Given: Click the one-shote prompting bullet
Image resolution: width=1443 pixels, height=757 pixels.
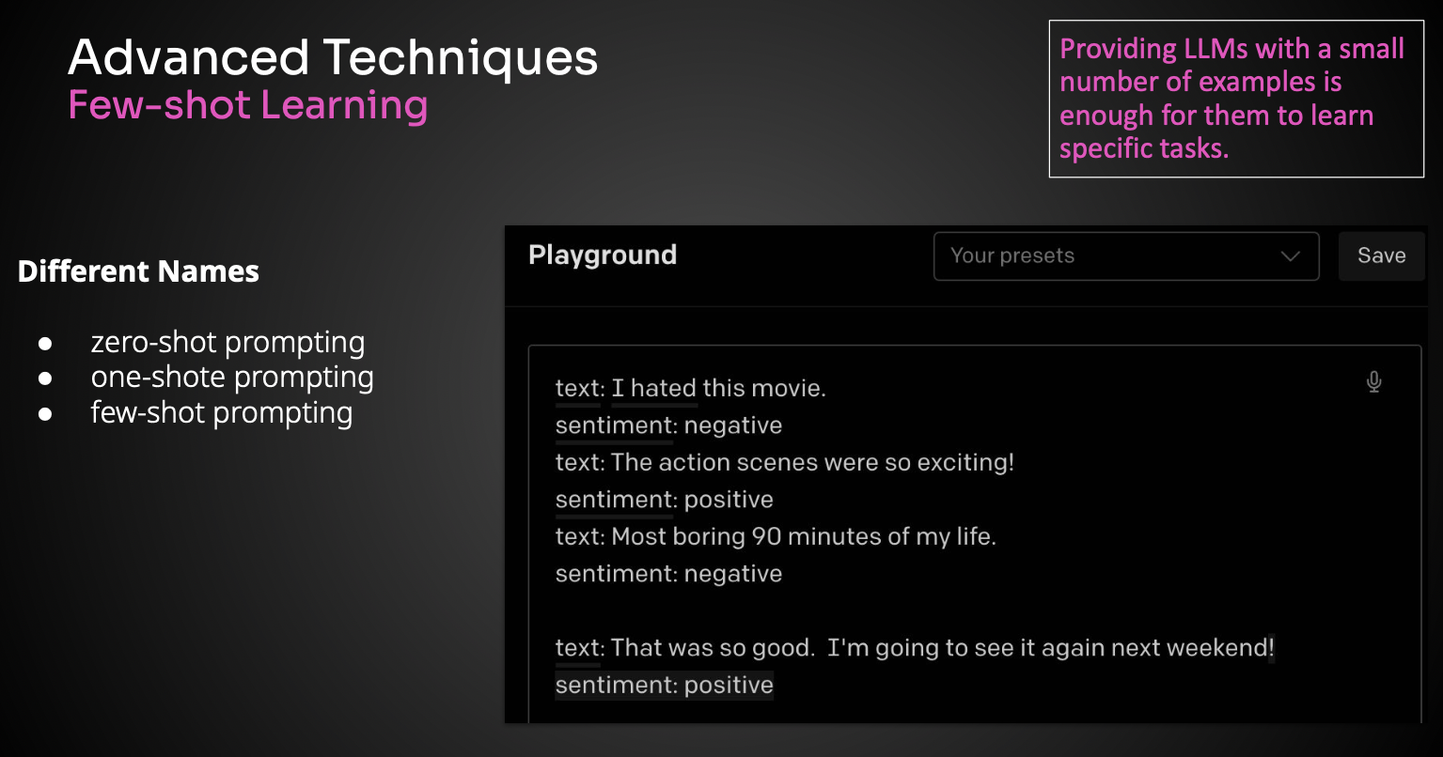Looking at the screenshot, I should click(x=232, y=377).
